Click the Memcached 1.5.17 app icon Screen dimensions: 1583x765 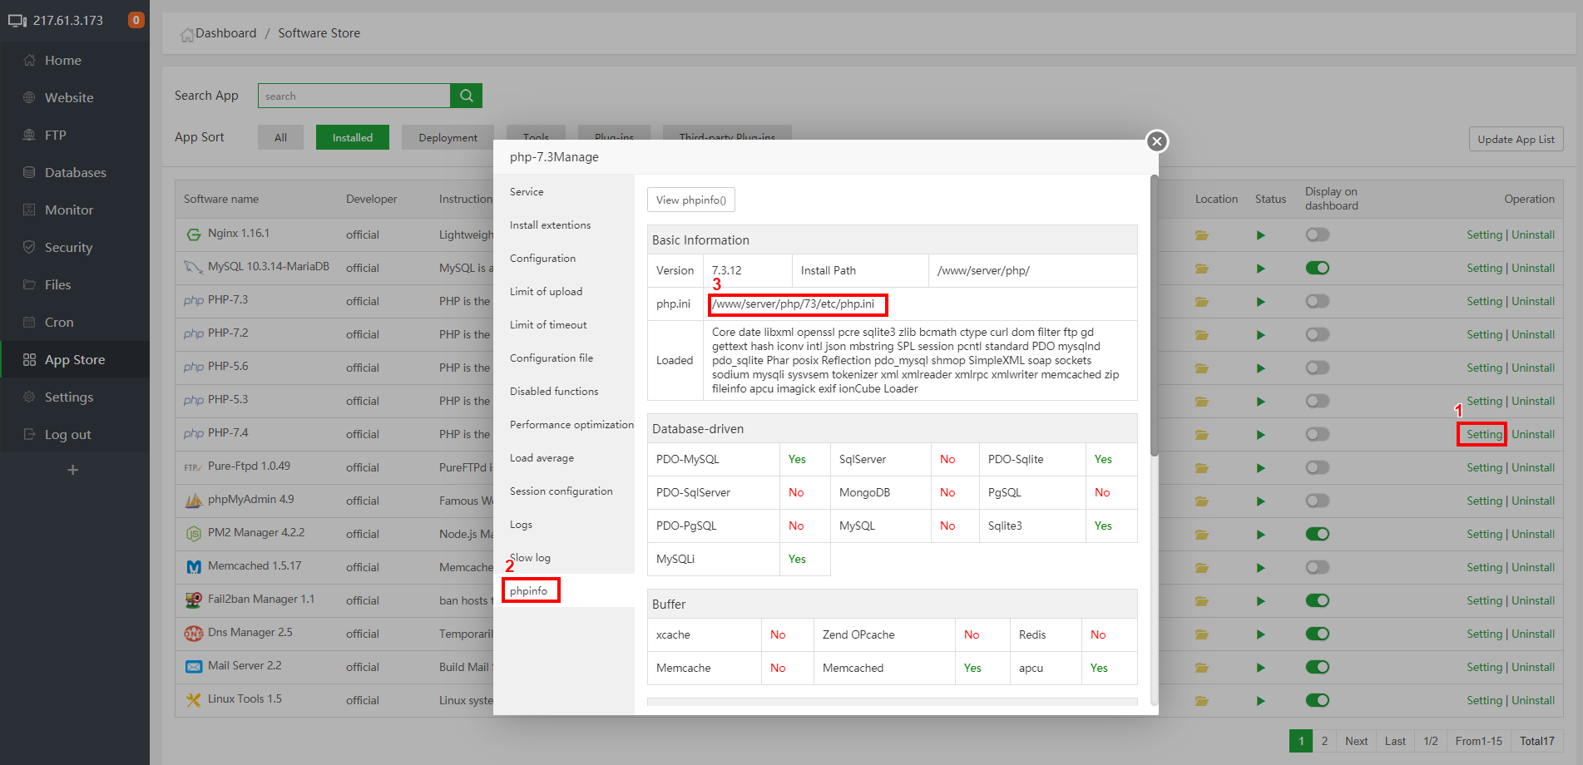[x=193, y=567]
